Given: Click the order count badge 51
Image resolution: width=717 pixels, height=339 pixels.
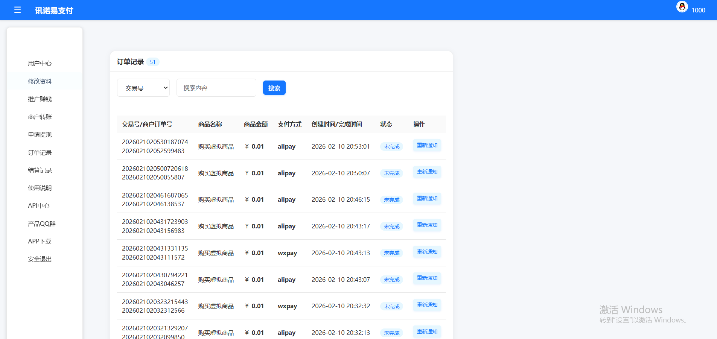Looking at the screenshot, I should click(152, 62).
